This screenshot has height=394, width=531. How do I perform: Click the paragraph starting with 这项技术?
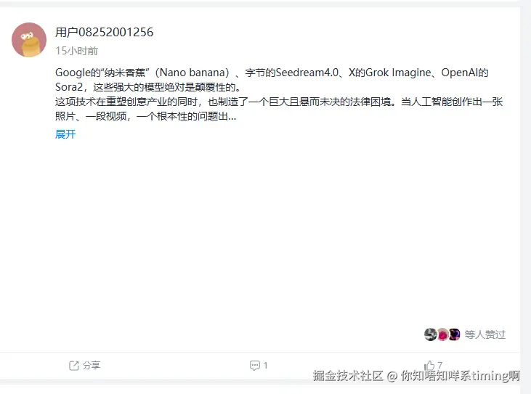point(279,109)
